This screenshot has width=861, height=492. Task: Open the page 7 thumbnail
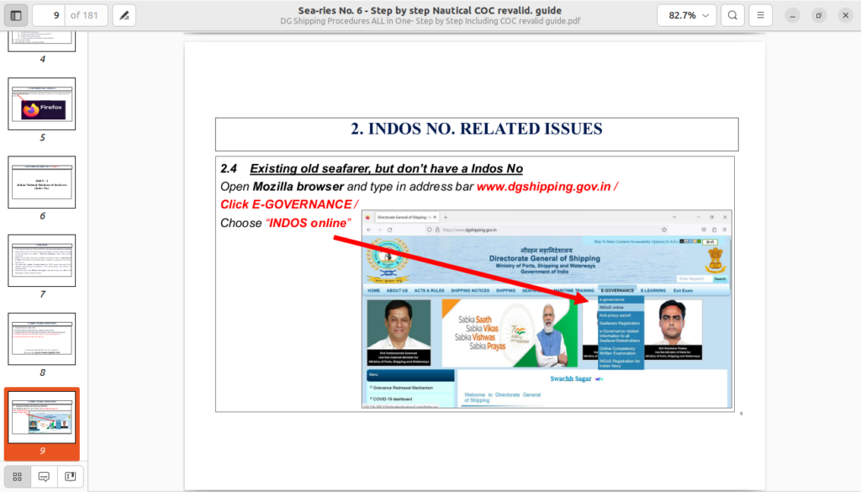(x=42, y=261)
